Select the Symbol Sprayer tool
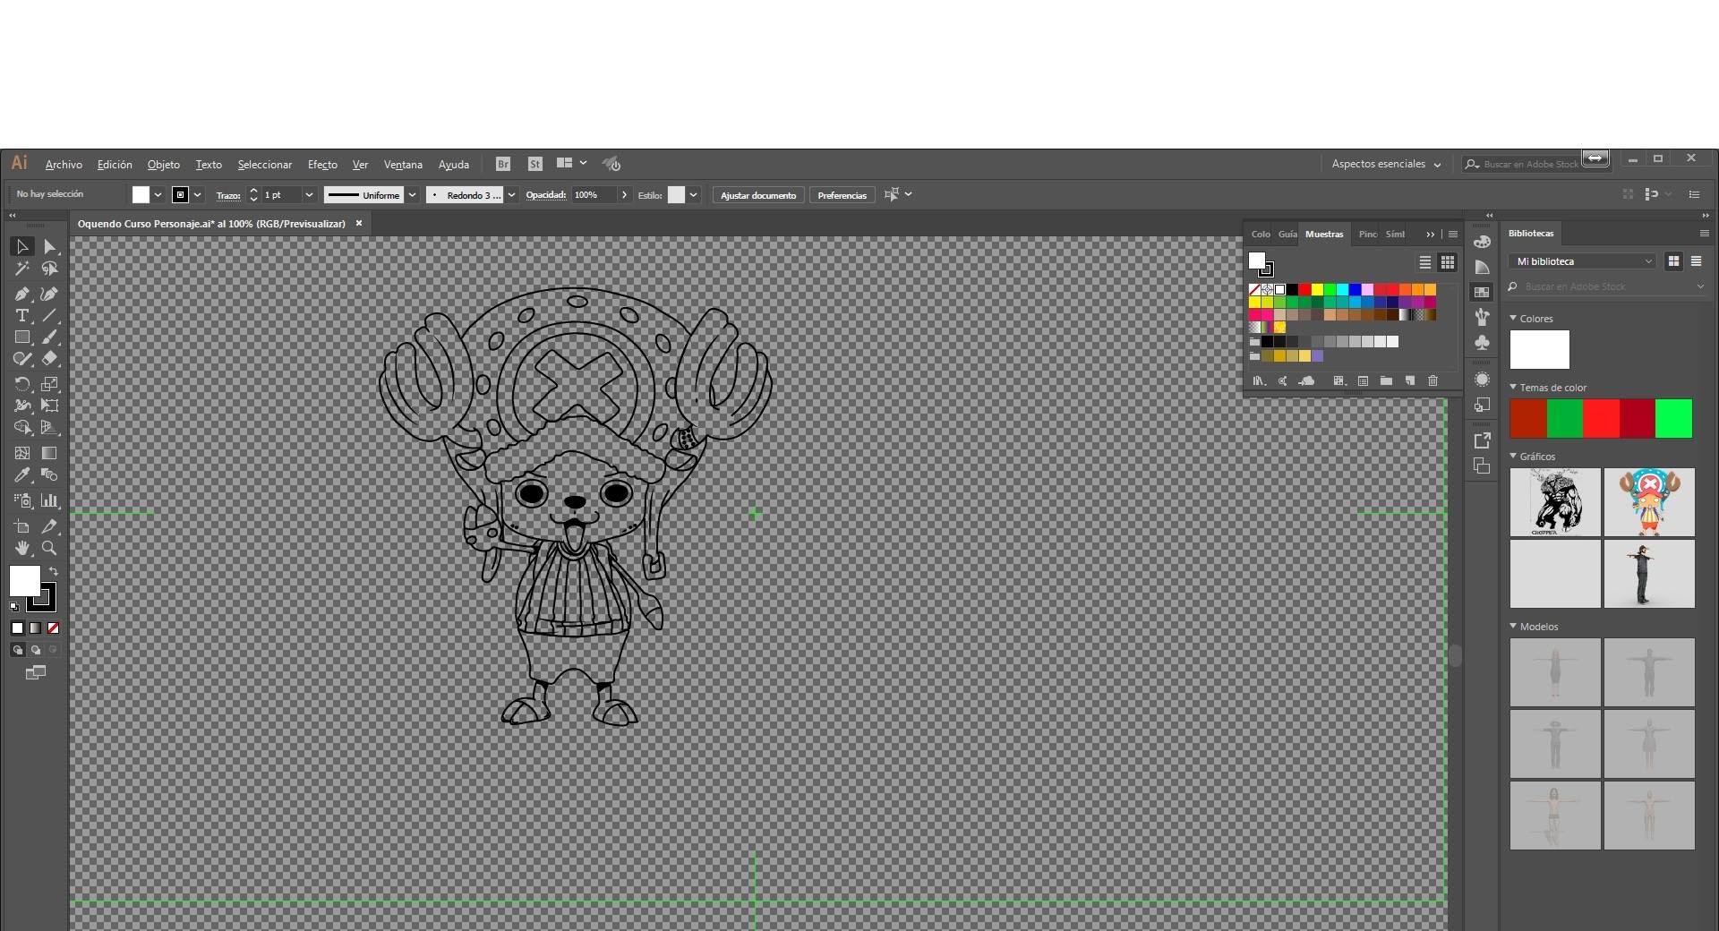1719x931 pixels. (22, 500)
